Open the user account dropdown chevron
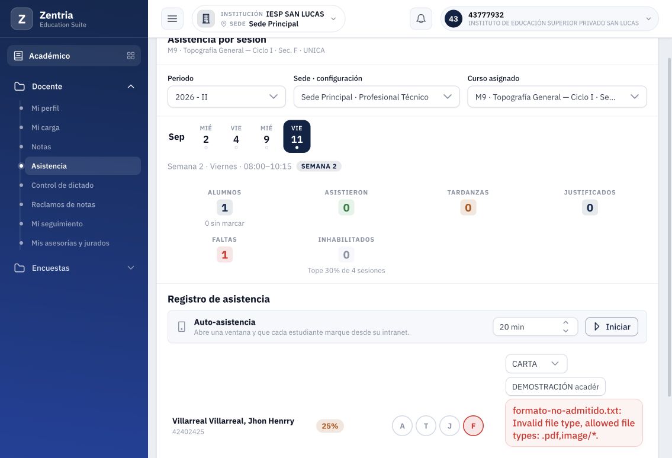This screenshot has width=672, height=458. tap(648, 19)
